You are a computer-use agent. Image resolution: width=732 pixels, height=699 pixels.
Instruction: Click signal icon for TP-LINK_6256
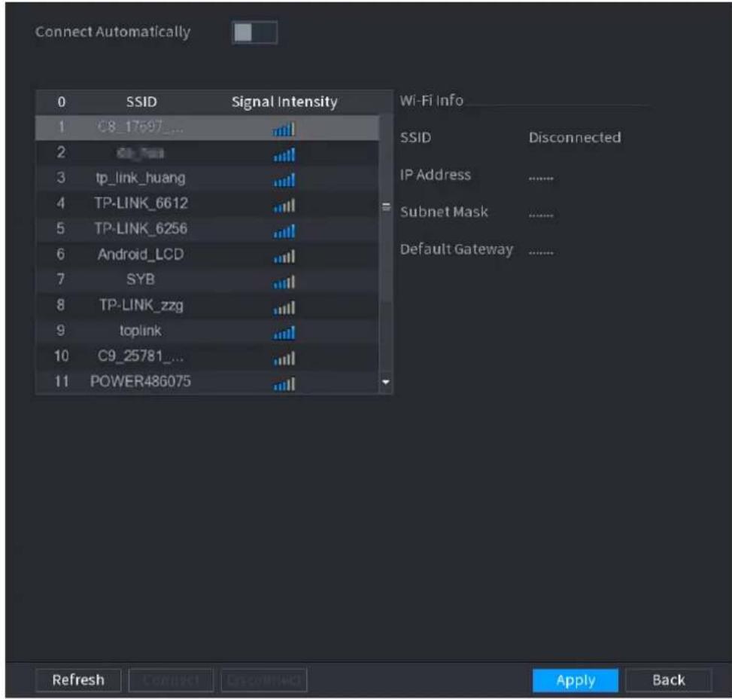pos(284,230)
